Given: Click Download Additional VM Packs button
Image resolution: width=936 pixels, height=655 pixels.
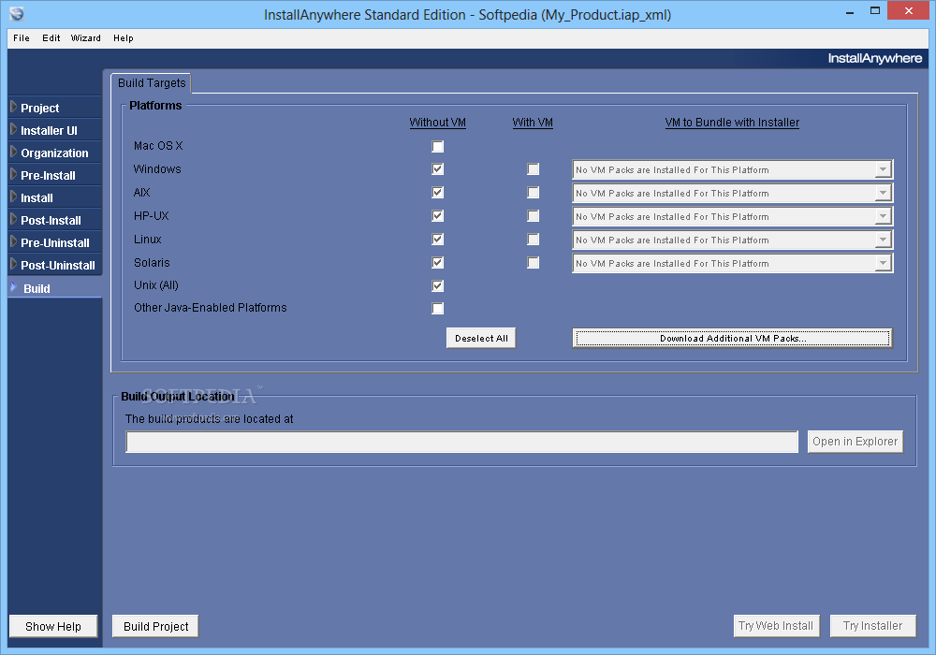Looking at the screenshot, I should pos(733,338).
